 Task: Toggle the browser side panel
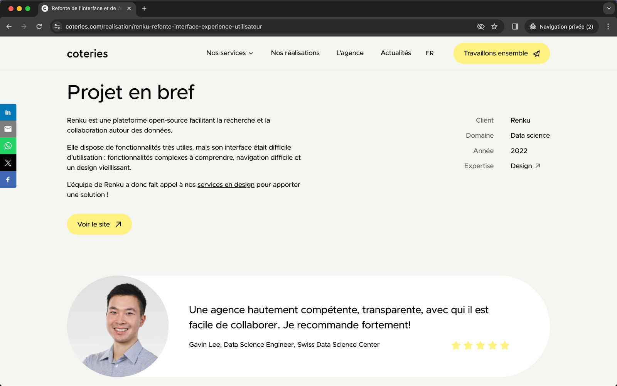pyautogui.click(x=515, y=27)
